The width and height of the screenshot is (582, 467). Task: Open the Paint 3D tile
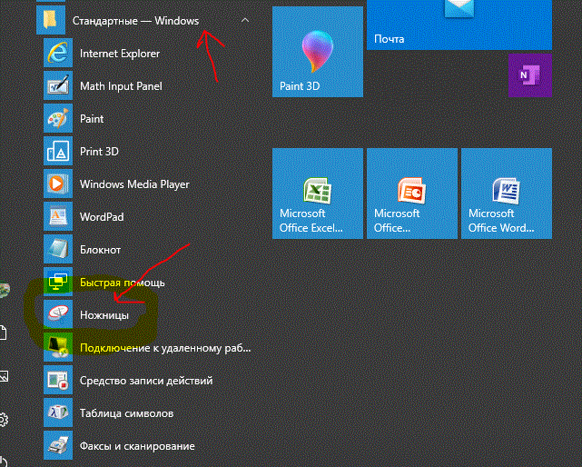pos(318,52)
